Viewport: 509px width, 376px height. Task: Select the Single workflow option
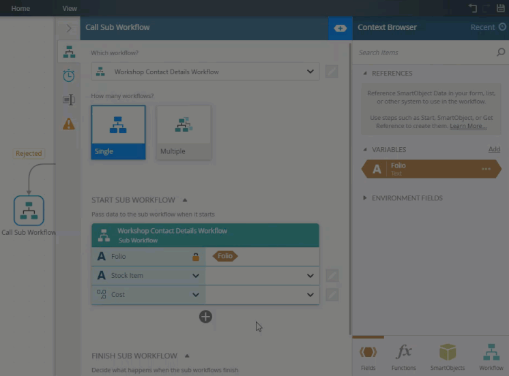[118, 132]
